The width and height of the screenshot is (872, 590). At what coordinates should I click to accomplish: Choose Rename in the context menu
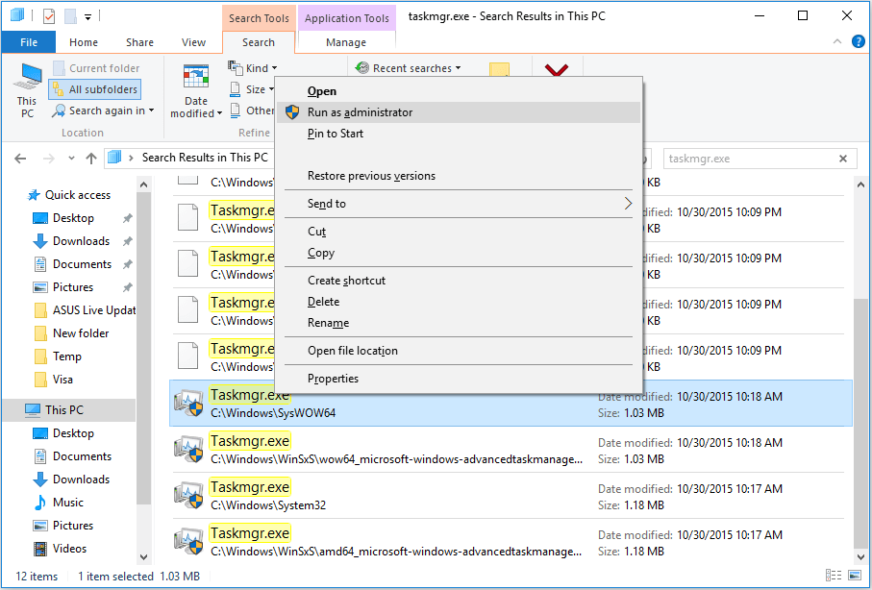(459, 323)
